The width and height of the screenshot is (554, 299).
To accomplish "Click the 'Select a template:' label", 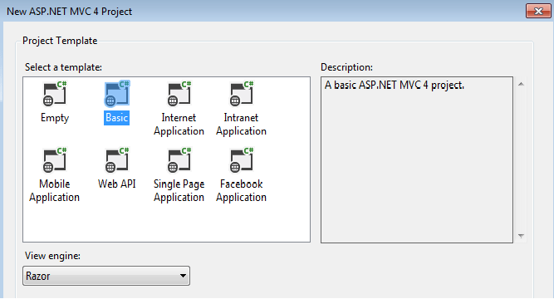I will pyautogui.click(x=63, y=67).
